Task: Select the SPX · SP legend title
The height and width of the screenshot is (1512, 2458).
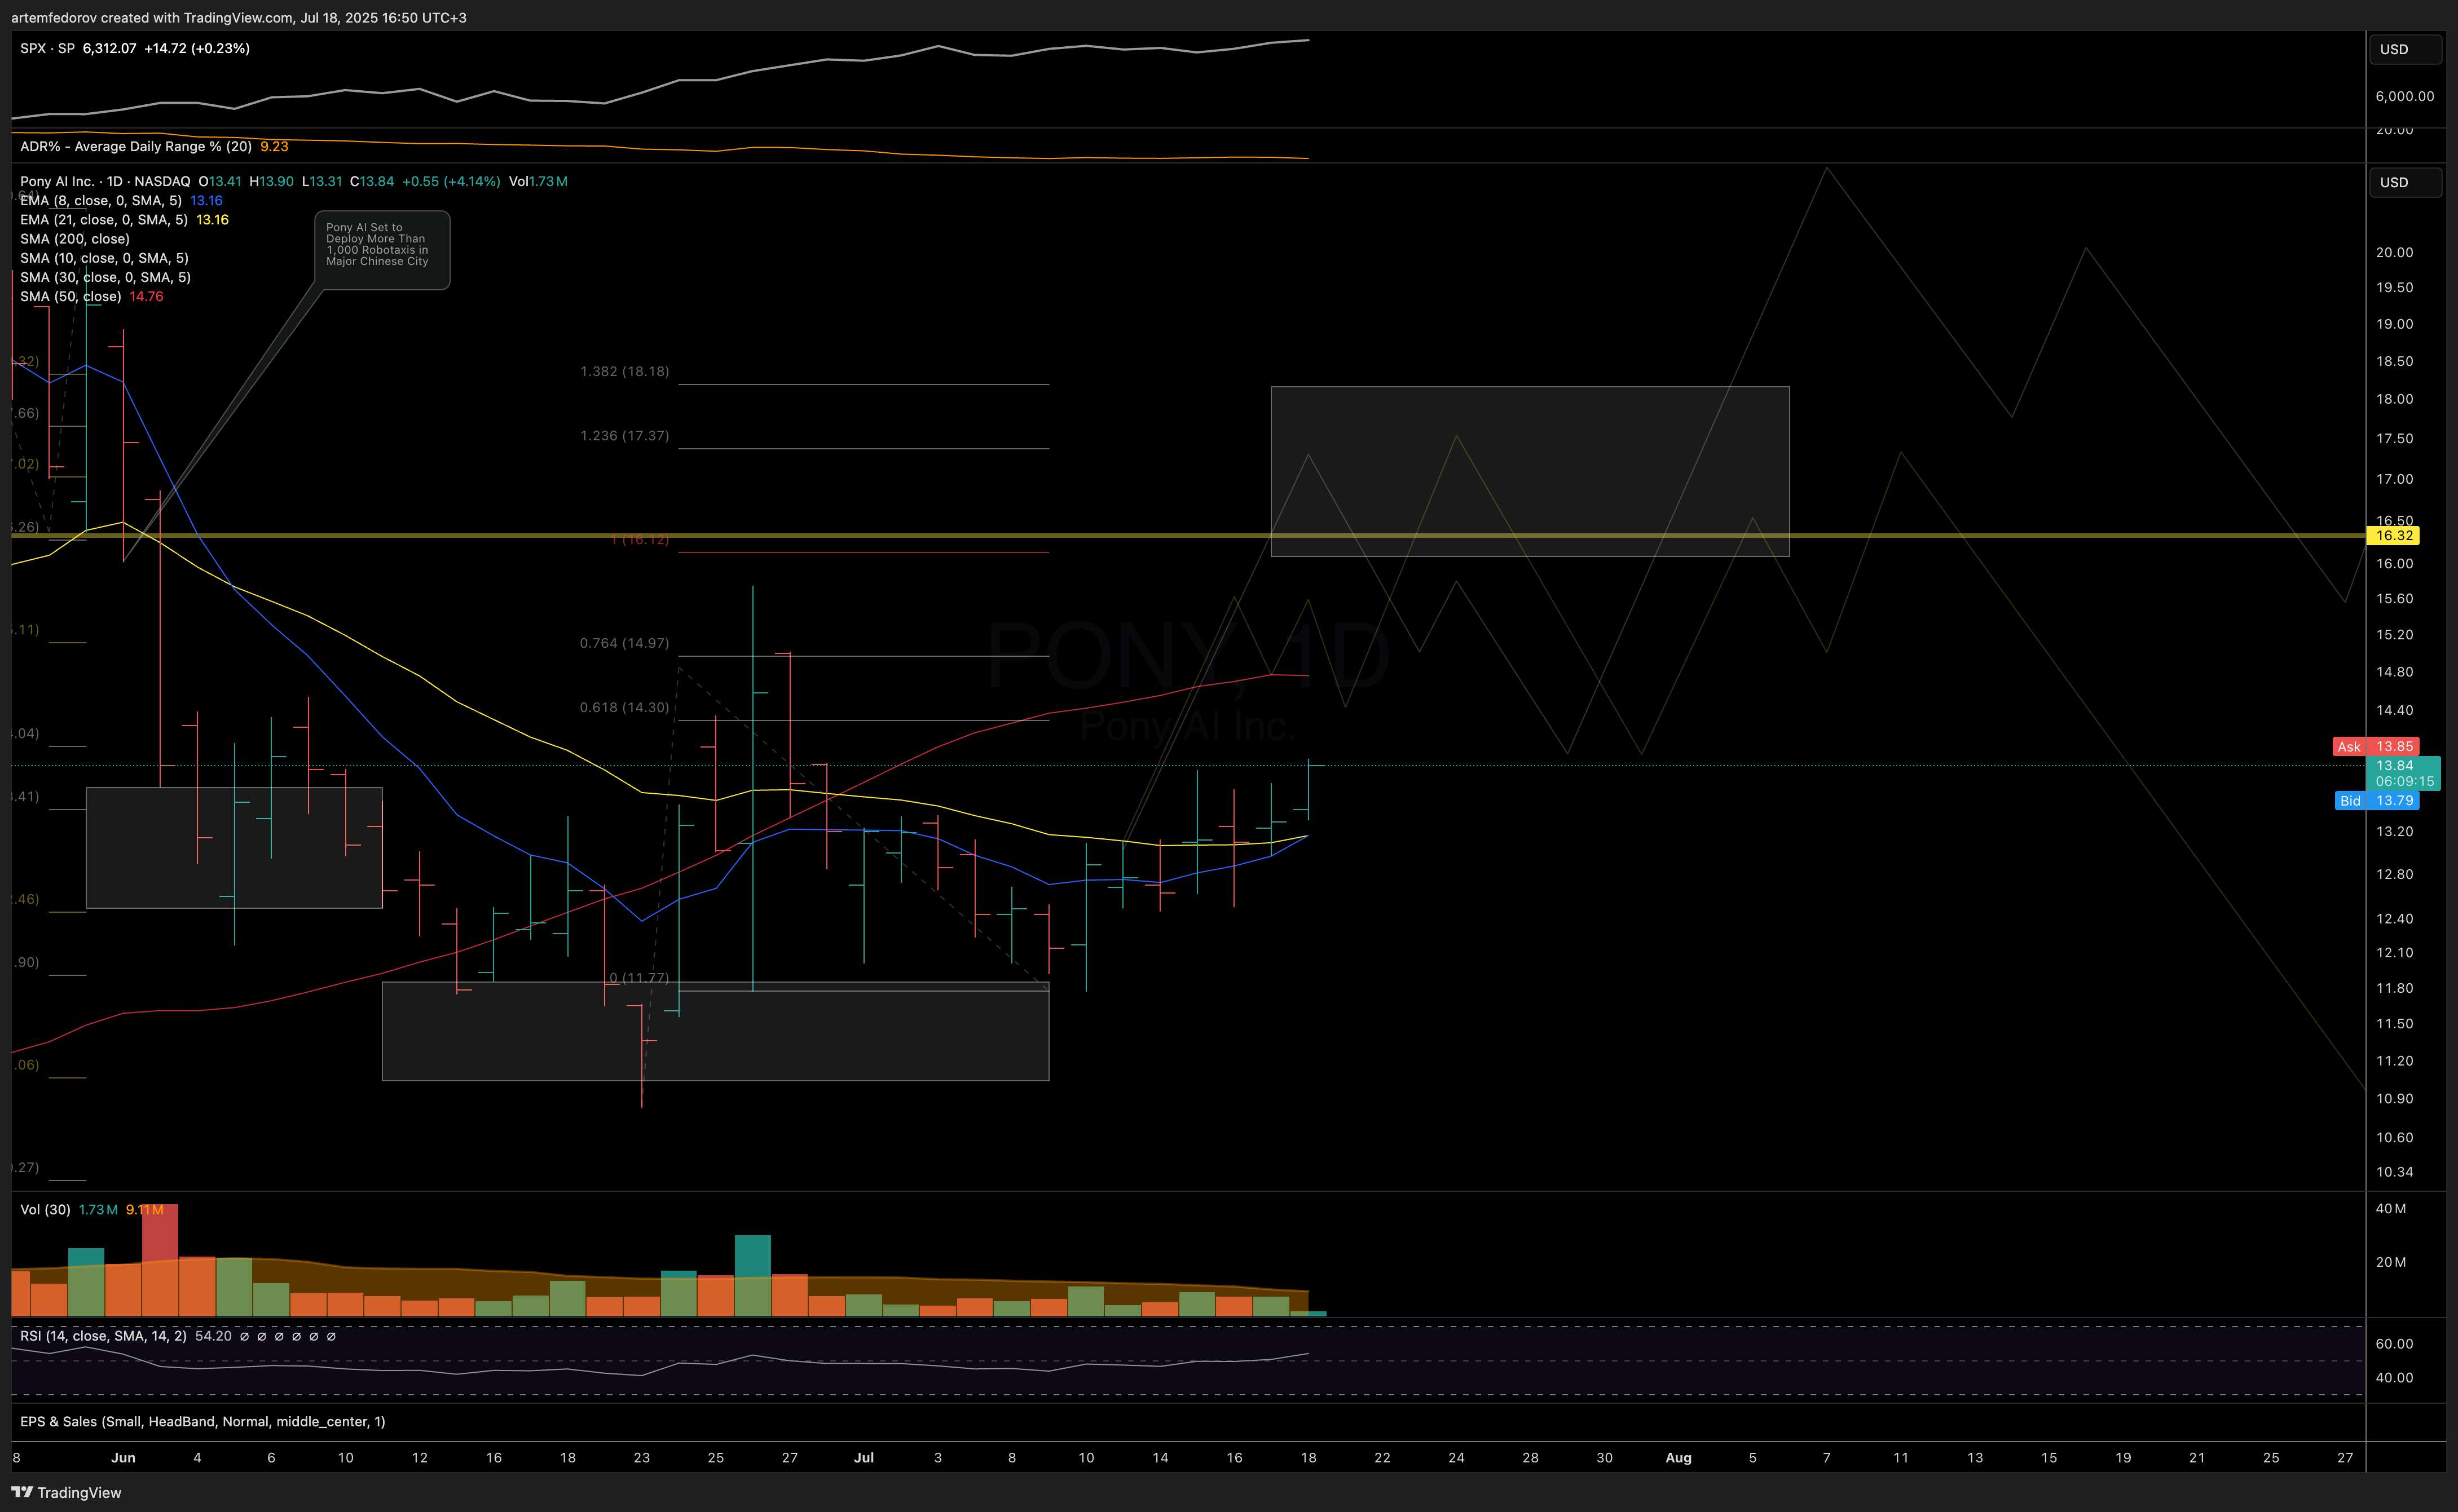Action: coord(47,48)
